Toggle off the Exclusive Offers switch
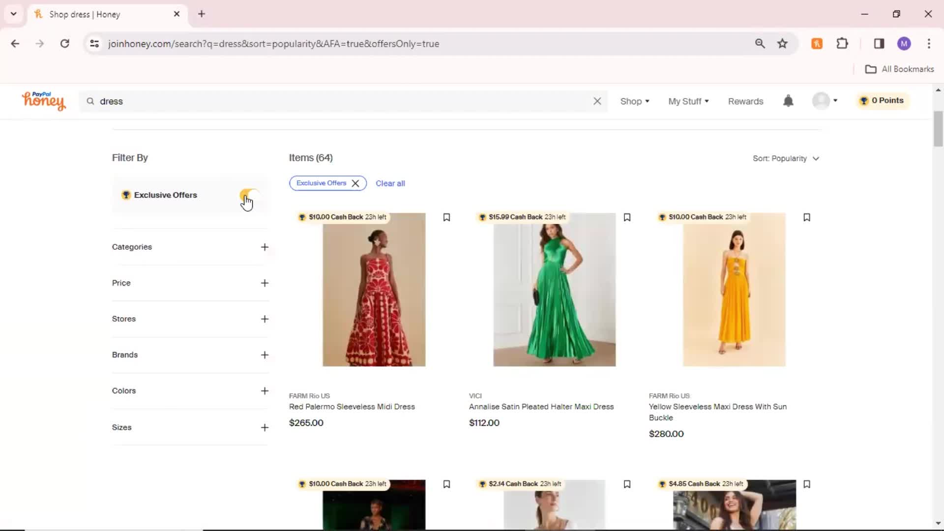Image resolution: width=944 pixels, height=531 pixels. coord(250,195)
